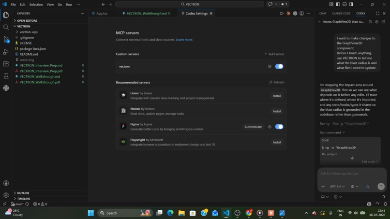Switch to the App.tsx editor tab
390x219 pixels.
coord(102,14)
